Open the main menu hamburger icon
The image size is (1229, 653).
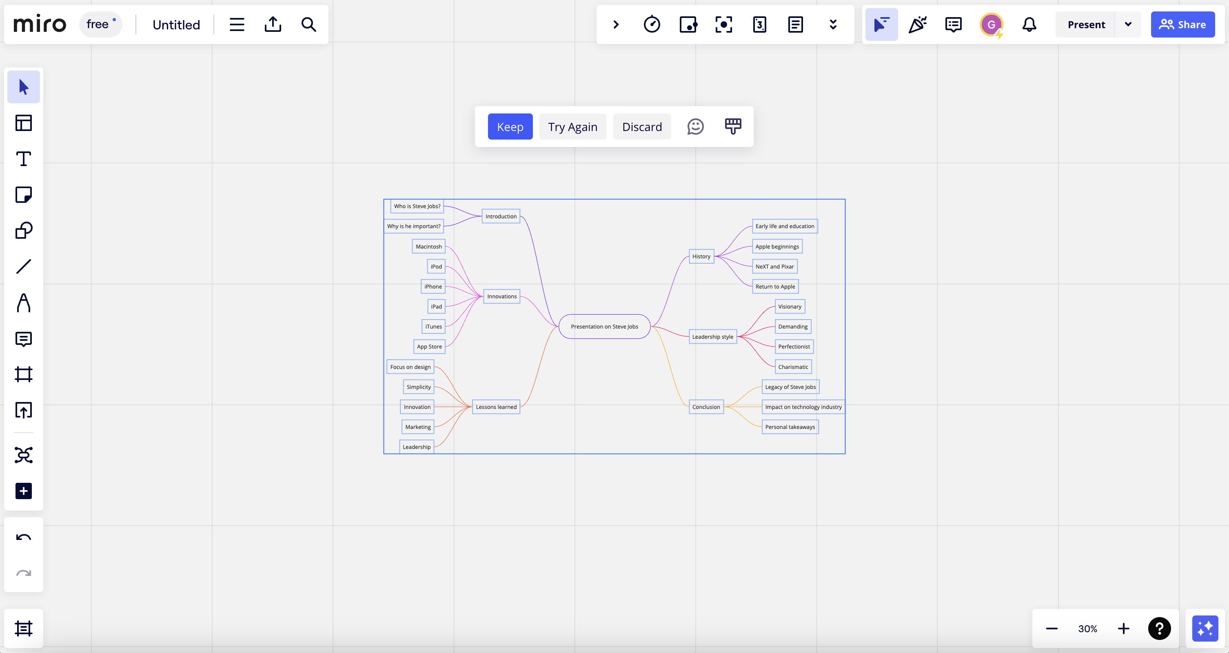[237, 24]
